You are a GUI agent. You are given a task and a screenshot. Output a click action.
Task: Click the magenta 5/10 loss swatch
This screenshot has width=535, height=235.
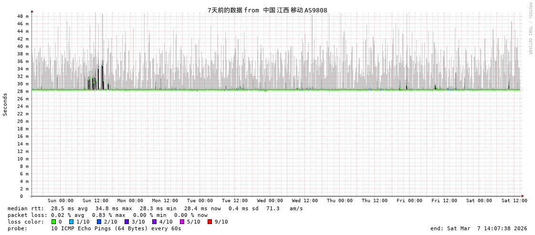coord(182,222)
